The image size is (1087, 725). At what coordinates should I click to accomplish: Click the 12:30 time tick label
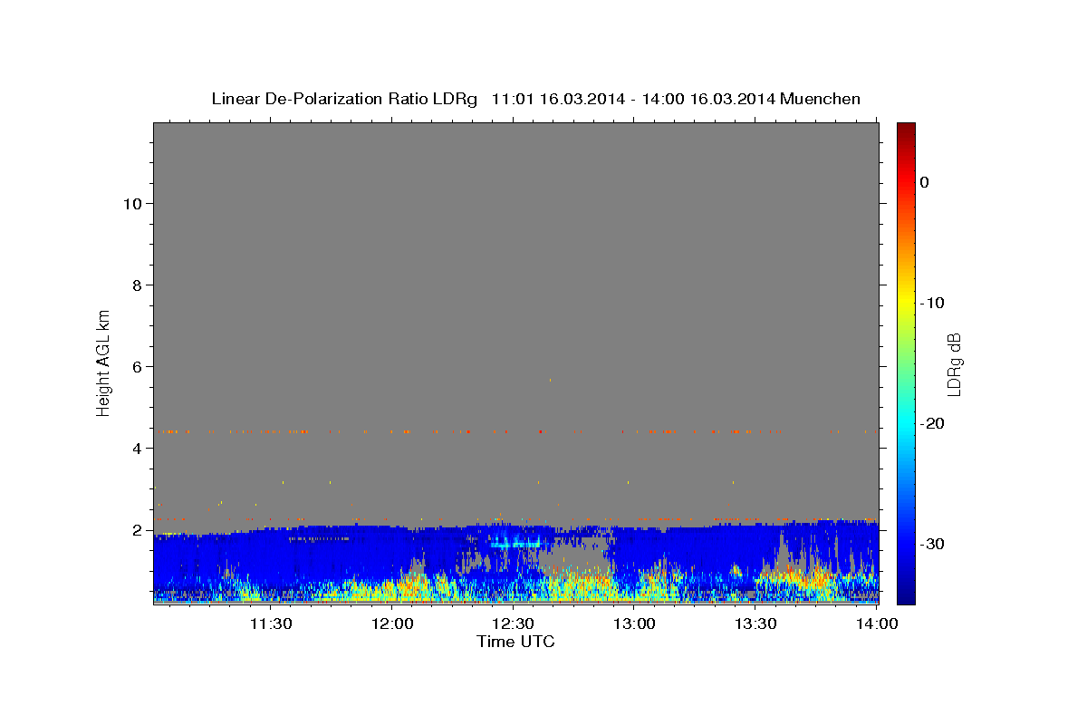(x=513, y=623)
